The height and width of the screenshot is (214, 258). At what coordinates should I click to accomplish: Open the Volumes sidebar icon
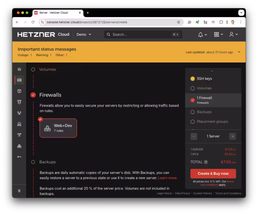(x=19, y=91)
